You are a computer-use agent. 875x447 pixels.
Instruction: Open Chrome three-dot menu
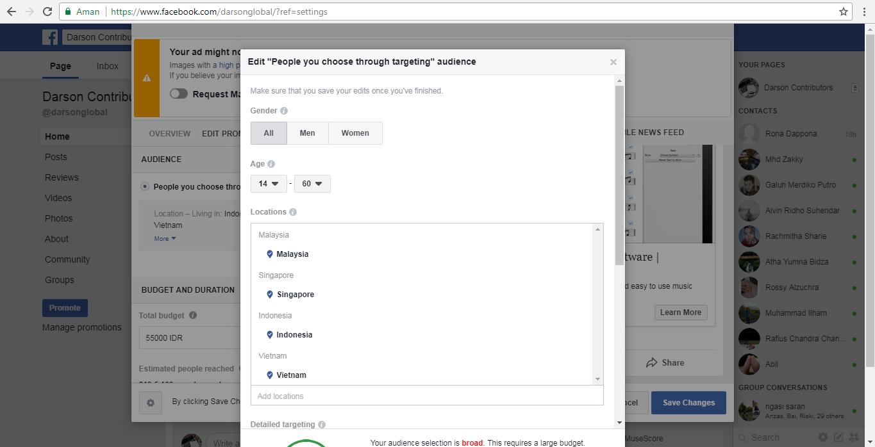pyautogui.click(x=863, y=12)
